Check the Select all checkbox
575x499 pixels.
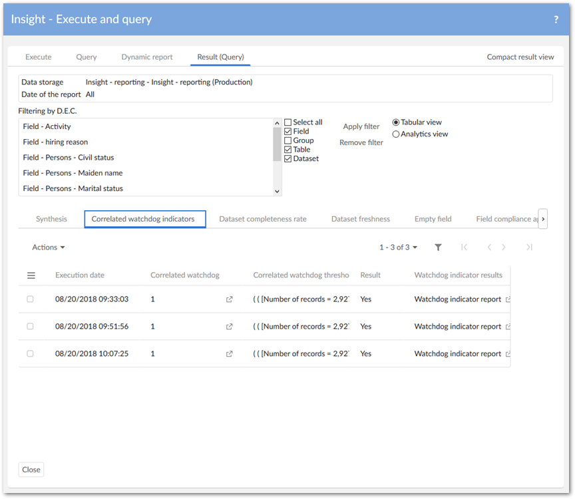tap(287, 122)
